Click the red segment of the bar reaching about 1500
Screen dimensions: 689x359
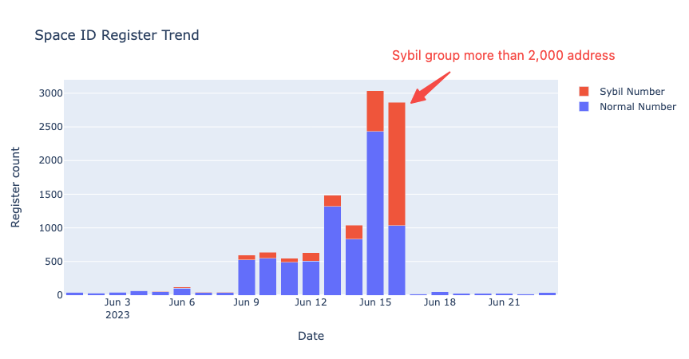coord(333,201)
